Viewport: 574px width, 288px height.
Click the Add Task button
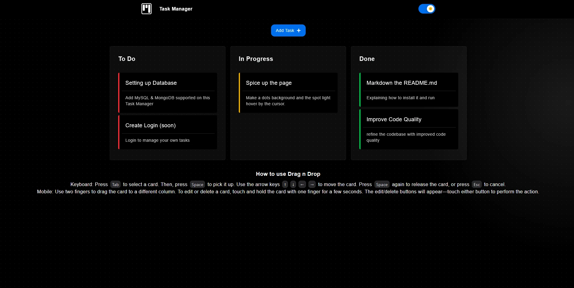point(288,30)
